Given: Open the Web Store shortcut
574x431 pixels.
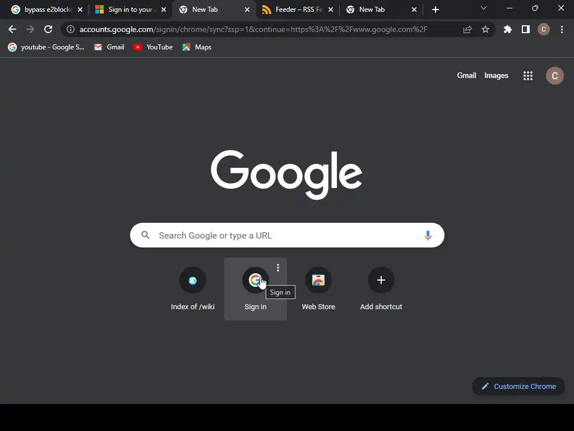Looking at the screenshot, I should [x=318, y=289].
